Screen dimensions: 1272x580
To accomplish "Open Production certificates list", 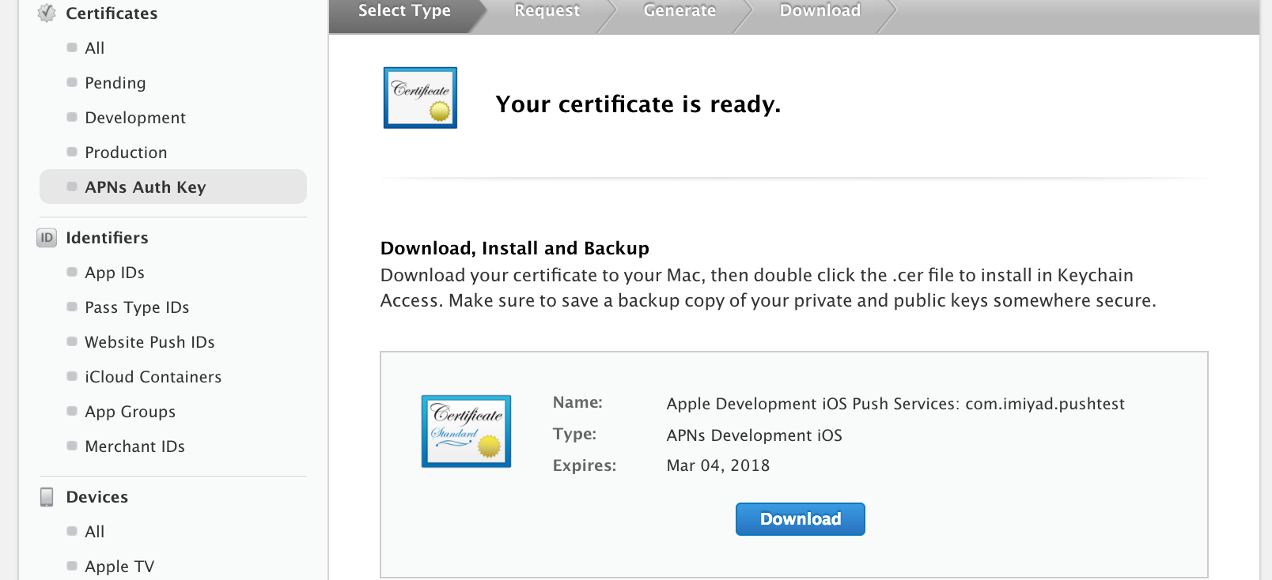I will pos(126,153).
